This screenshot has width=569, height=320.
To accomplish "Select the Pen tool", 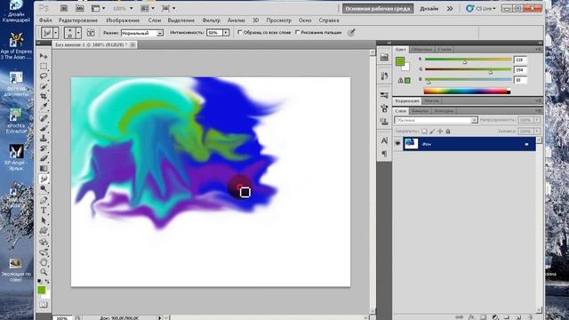I will tap(44, 200).
